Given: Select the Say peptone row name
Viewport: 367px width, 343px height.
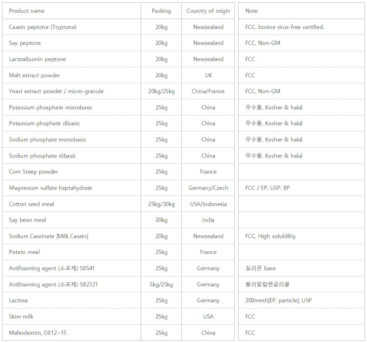Looking at the screenshot, I should [25, 43].
